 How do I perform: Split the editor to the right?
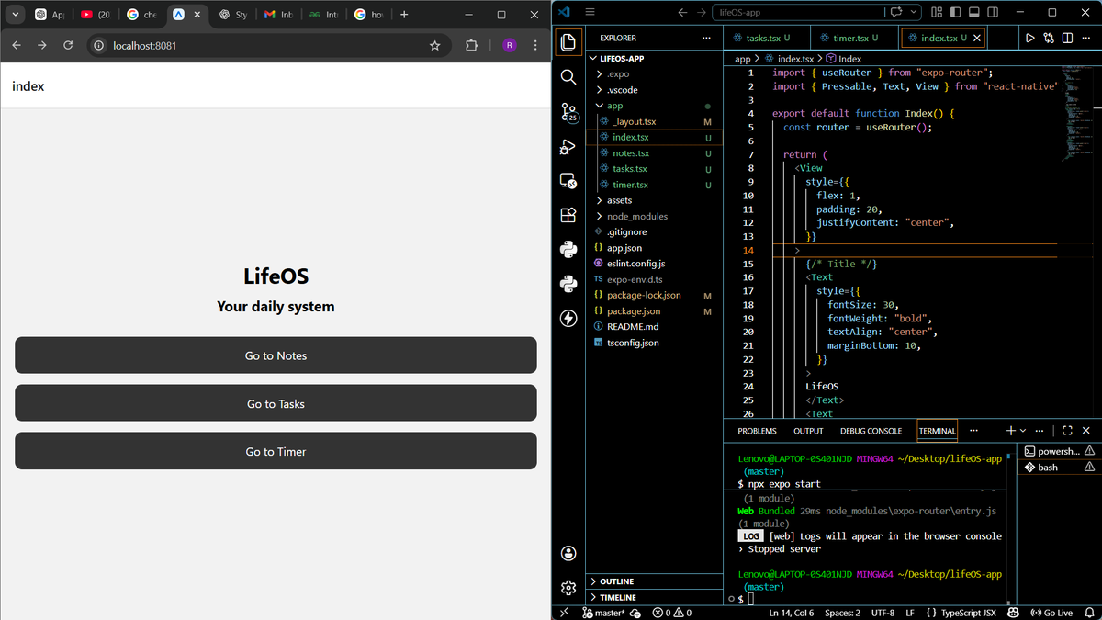click(x=1067, y=38)
